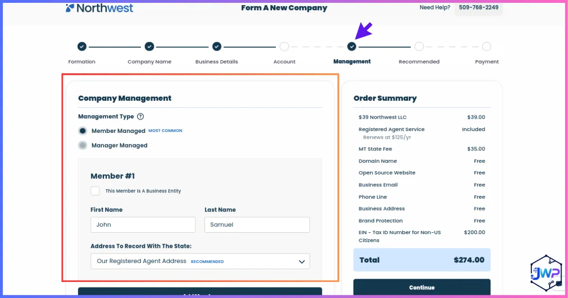Check This Member Is A Business Entity
The image size is (568, 298).
[95, 191]
